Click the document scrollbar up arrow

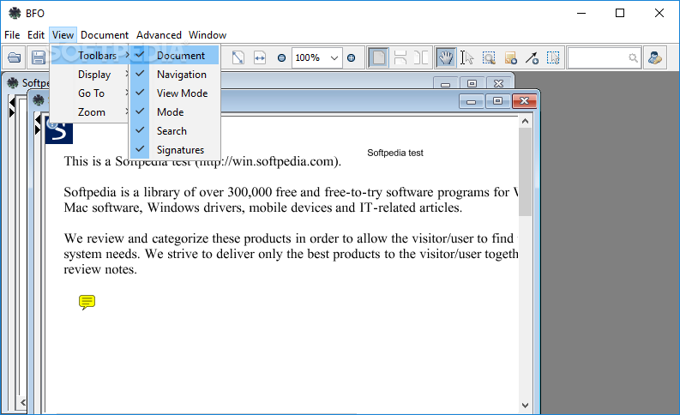click(x=525, y=122)
